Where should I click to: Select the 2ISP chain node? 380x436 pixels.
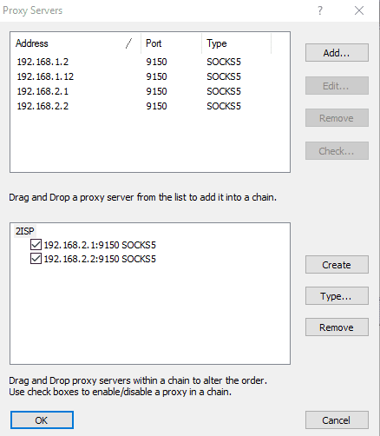click(25, 231)
